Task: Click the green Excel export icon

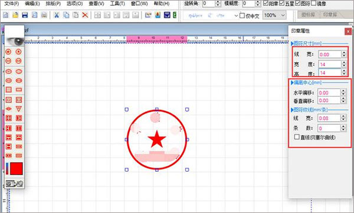Action: click(174, 15)
